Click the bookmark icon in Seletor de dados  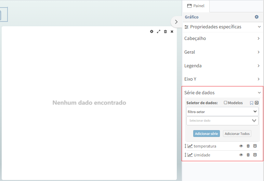[x=252, y=103]
